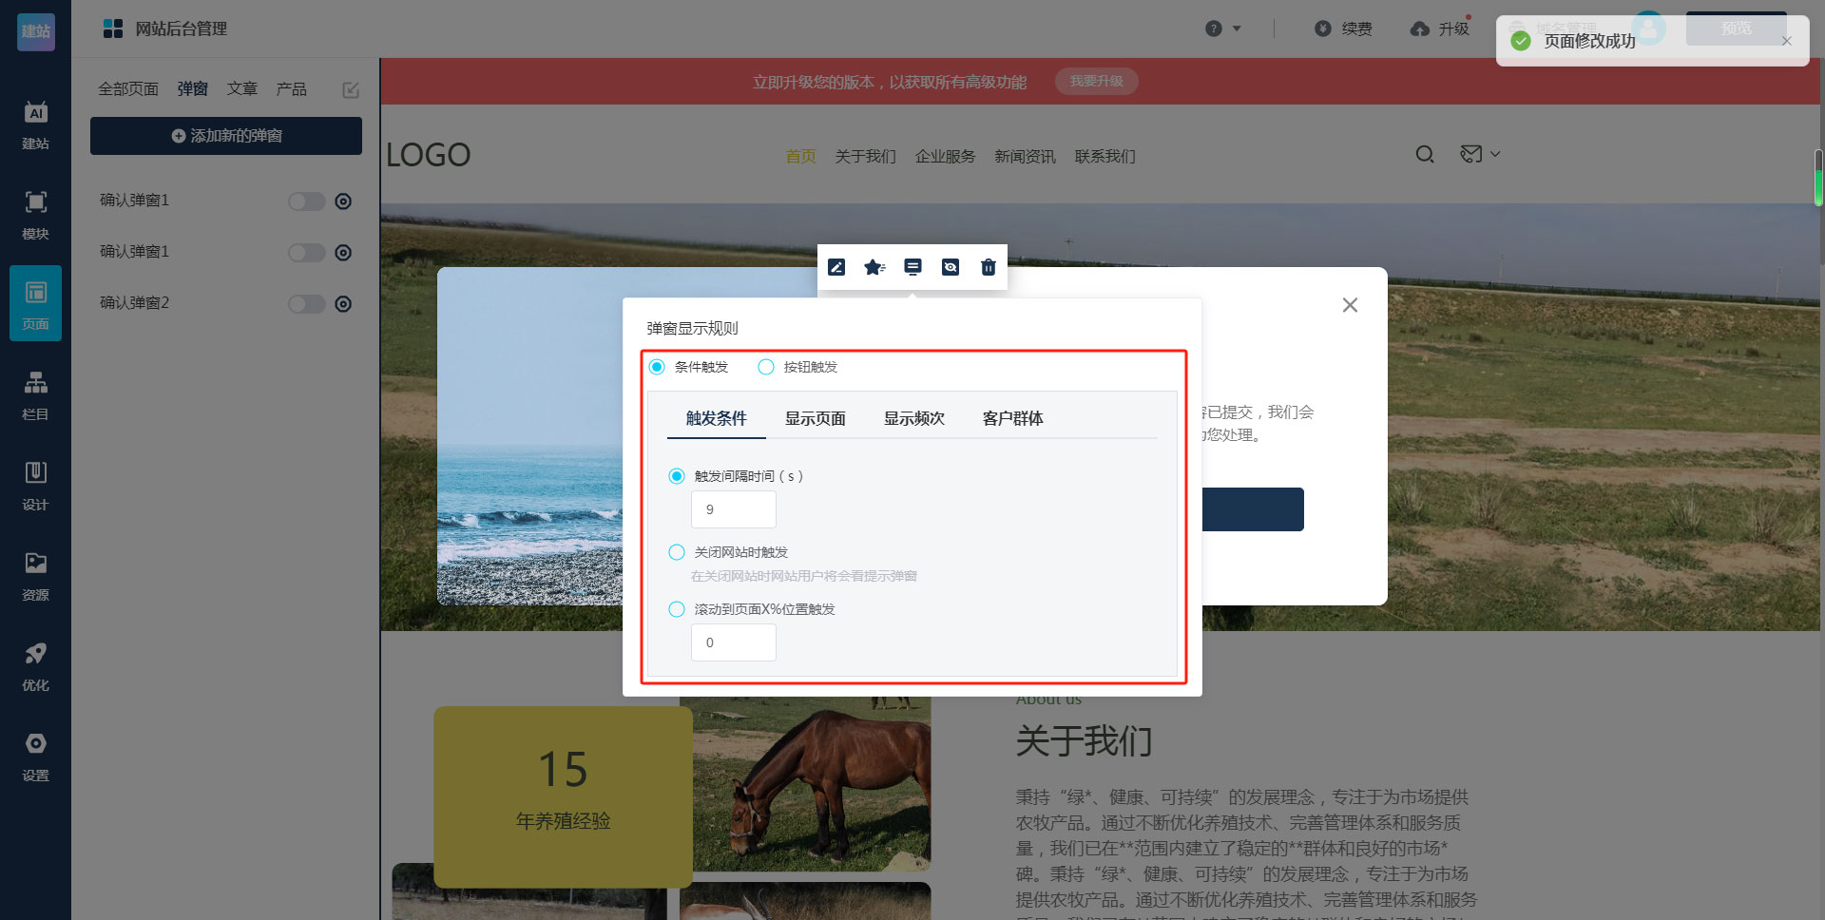1825x920 pixels.
Task: Click the 升级 cloud upload icon
Action: click(x=1419, y=29)
